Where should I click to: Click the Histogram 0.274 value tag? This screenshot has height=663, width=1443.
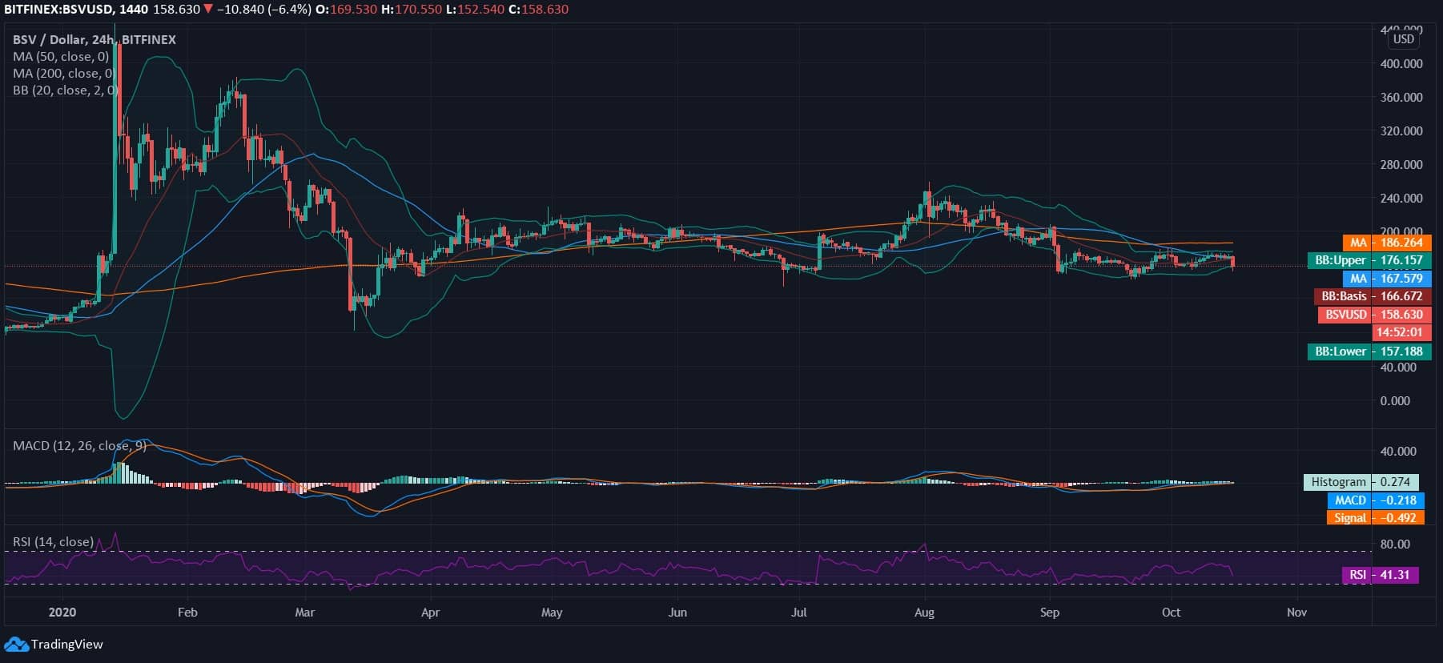click(x=1361, y=482)
